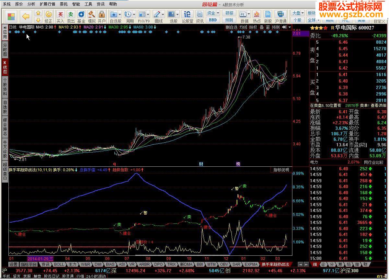Click the 牛叉诊股 side tab
Viewport: 389px width, 280px height.
point(5,149)
